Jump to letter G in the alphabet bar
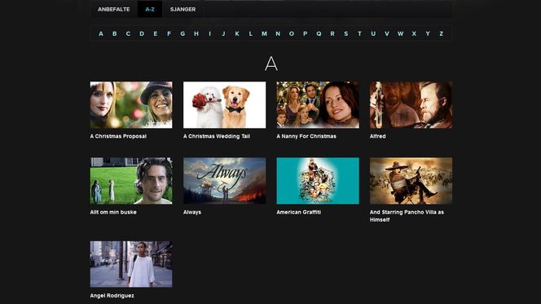 tap(183, 33)
